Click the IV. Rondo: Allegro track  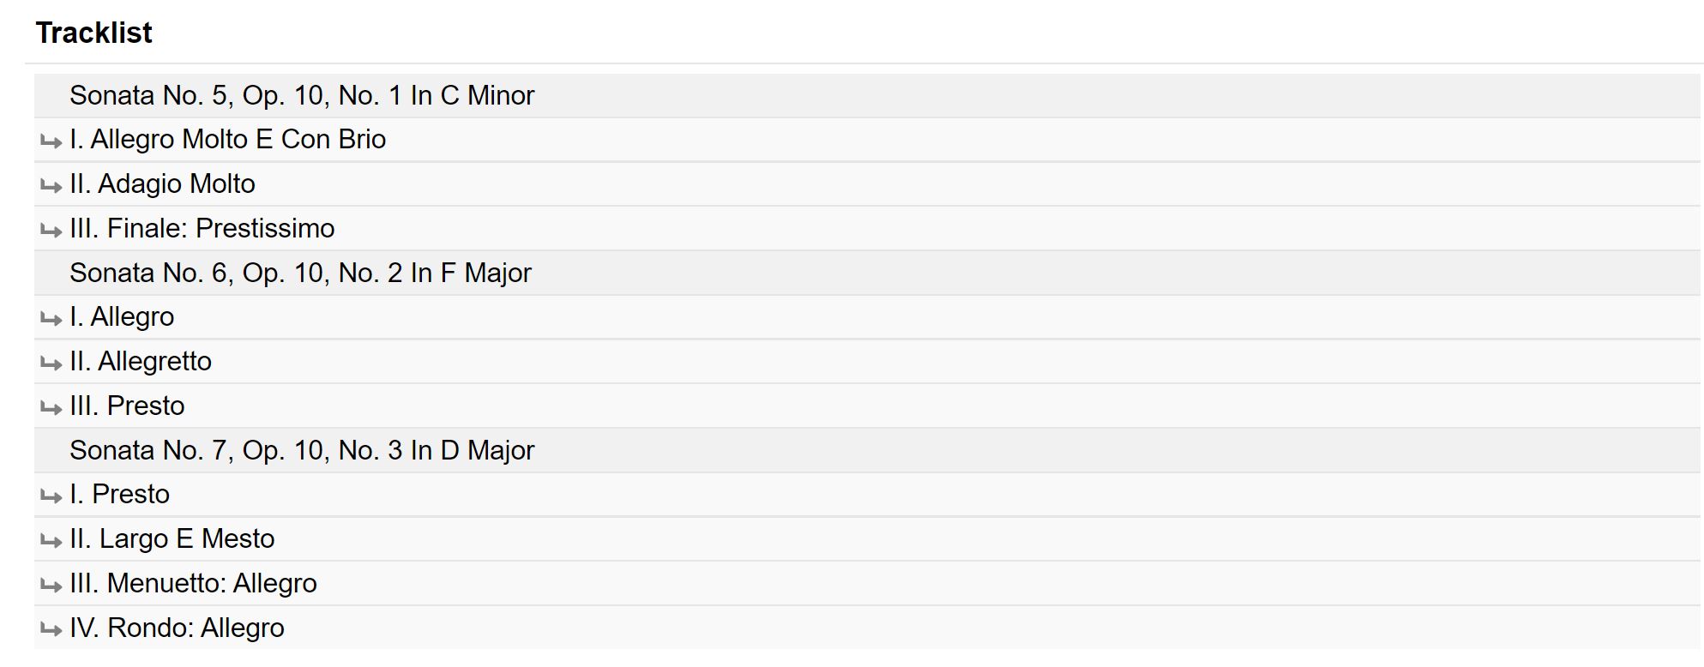point(177,628)
